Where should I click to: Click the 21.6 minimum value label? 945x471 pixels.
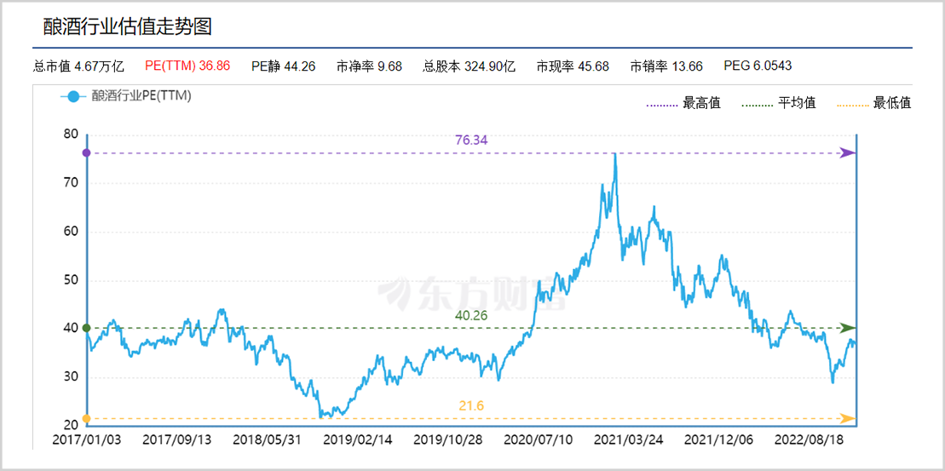pyautogui.click(x=471, y=405)
